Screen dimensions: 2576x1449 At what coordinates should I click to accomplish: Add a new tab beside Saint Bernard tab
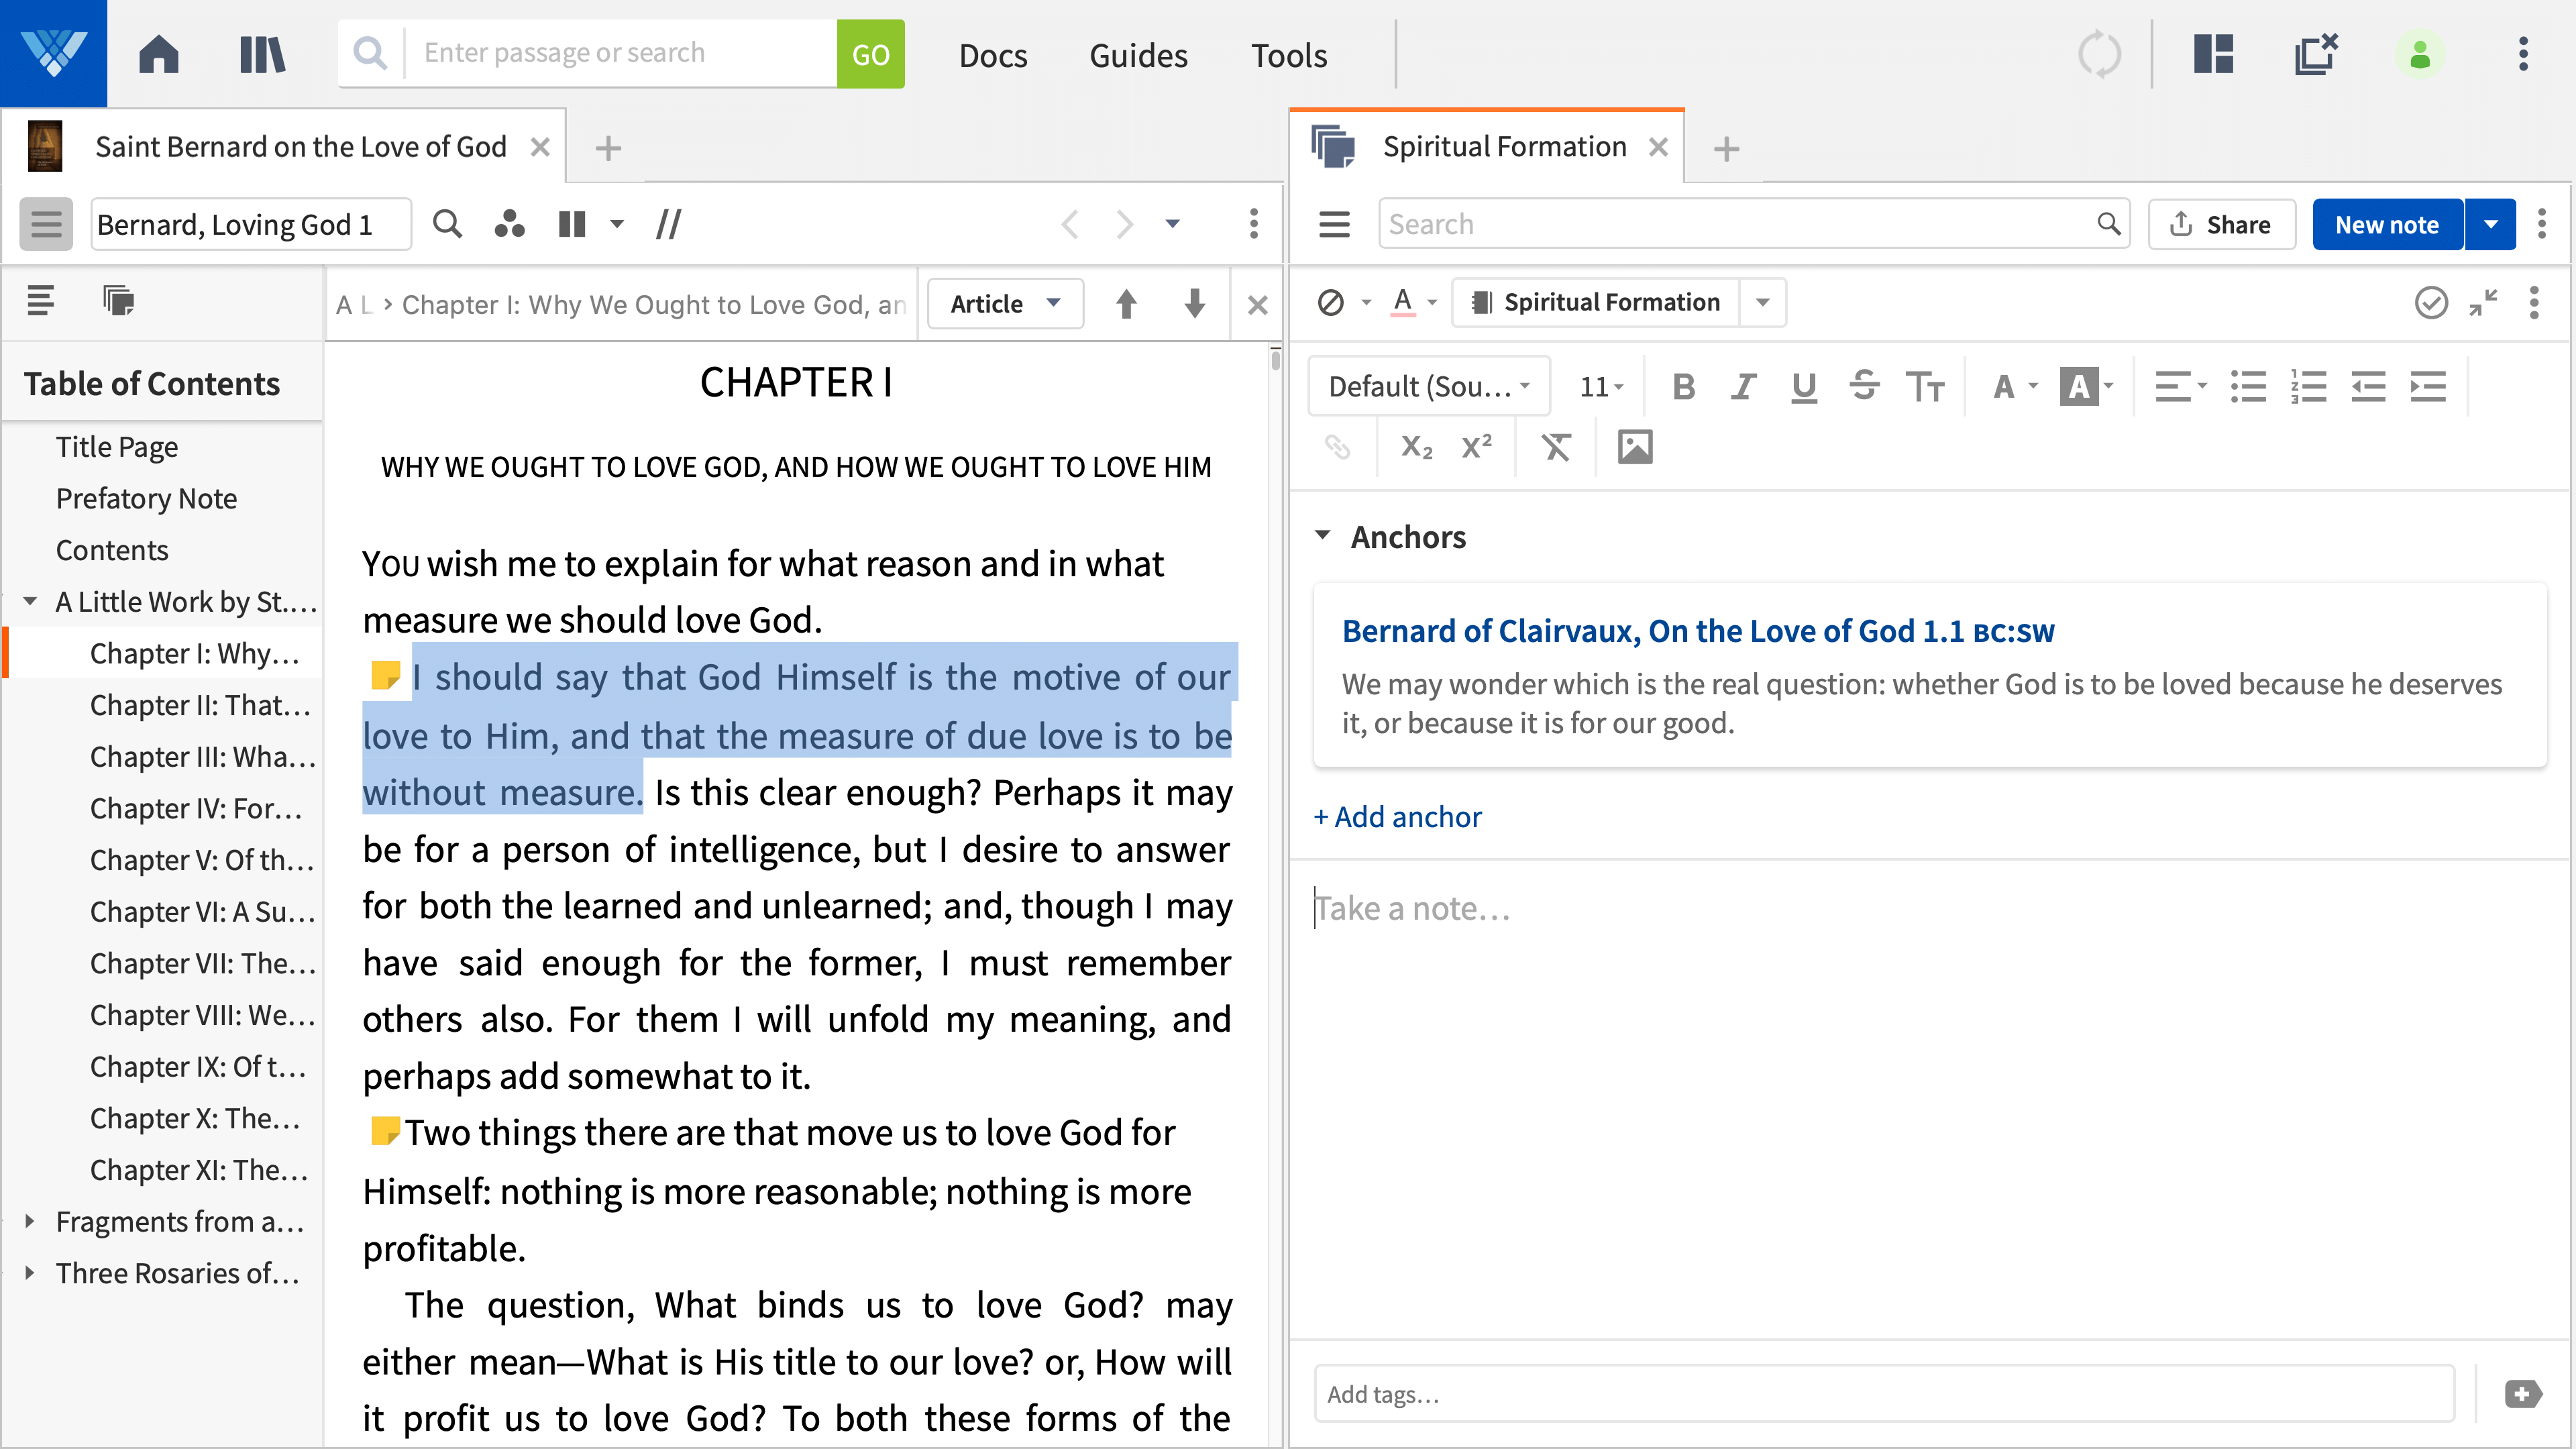tap(608, 149)
